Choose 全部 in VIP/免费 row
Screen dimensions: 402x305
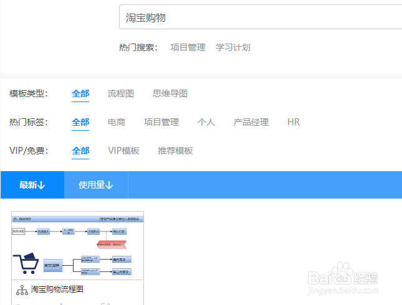pyautogui.click(x=80, y=151)
